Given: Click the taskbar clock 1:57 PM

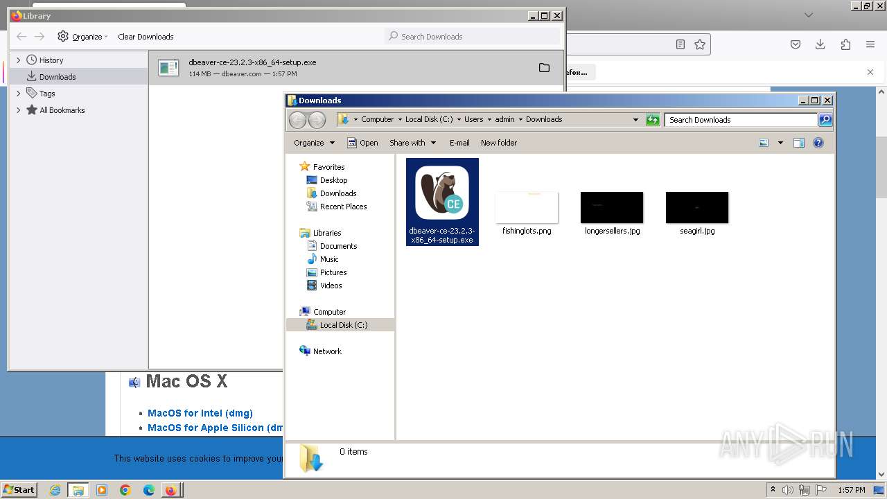Looking at the screenshot, I should [x=852, y=490].
